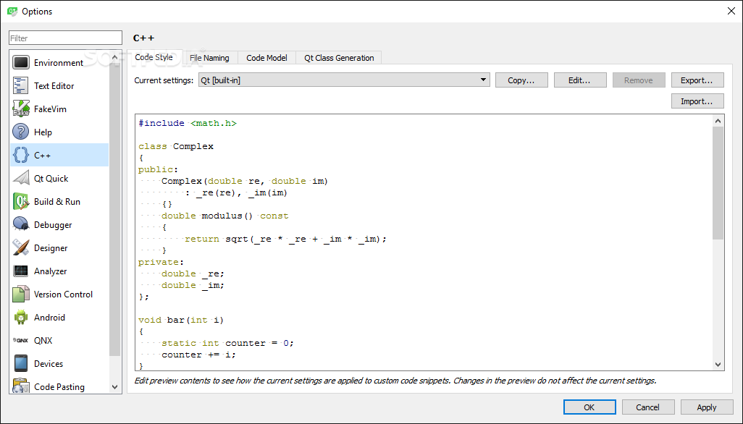Image resolution: width=743 pixels, height=424 pixels.
Task: Click the Copy... button
Action: 521,80
